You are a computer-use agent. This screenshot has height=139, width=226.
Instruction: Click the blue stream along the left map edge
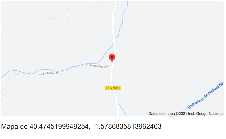coord(4,75)
